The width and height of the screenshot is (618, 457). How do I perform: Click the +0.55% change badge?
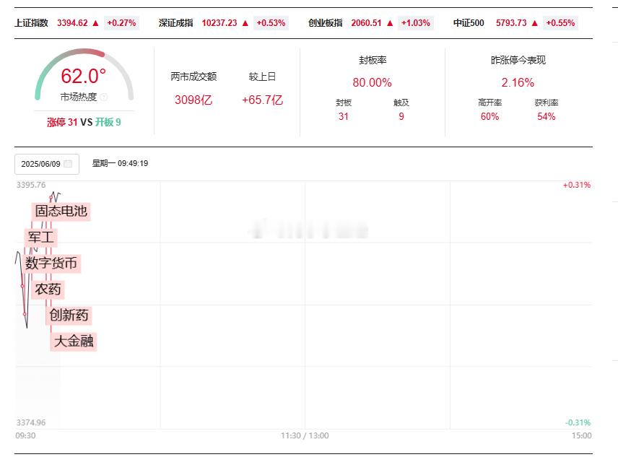point(560,23)
